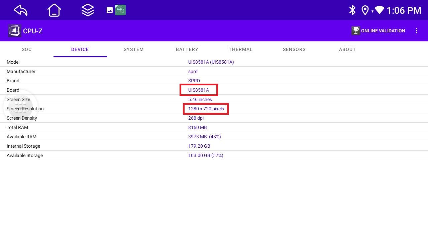Open the recent apps layers icon
The height and width of the screenshot is (240, 428).
coord(88,10)
